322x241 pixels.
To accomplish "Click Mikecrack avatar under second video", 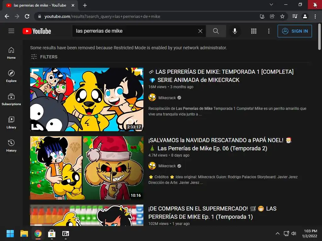I will coord(152,166).
